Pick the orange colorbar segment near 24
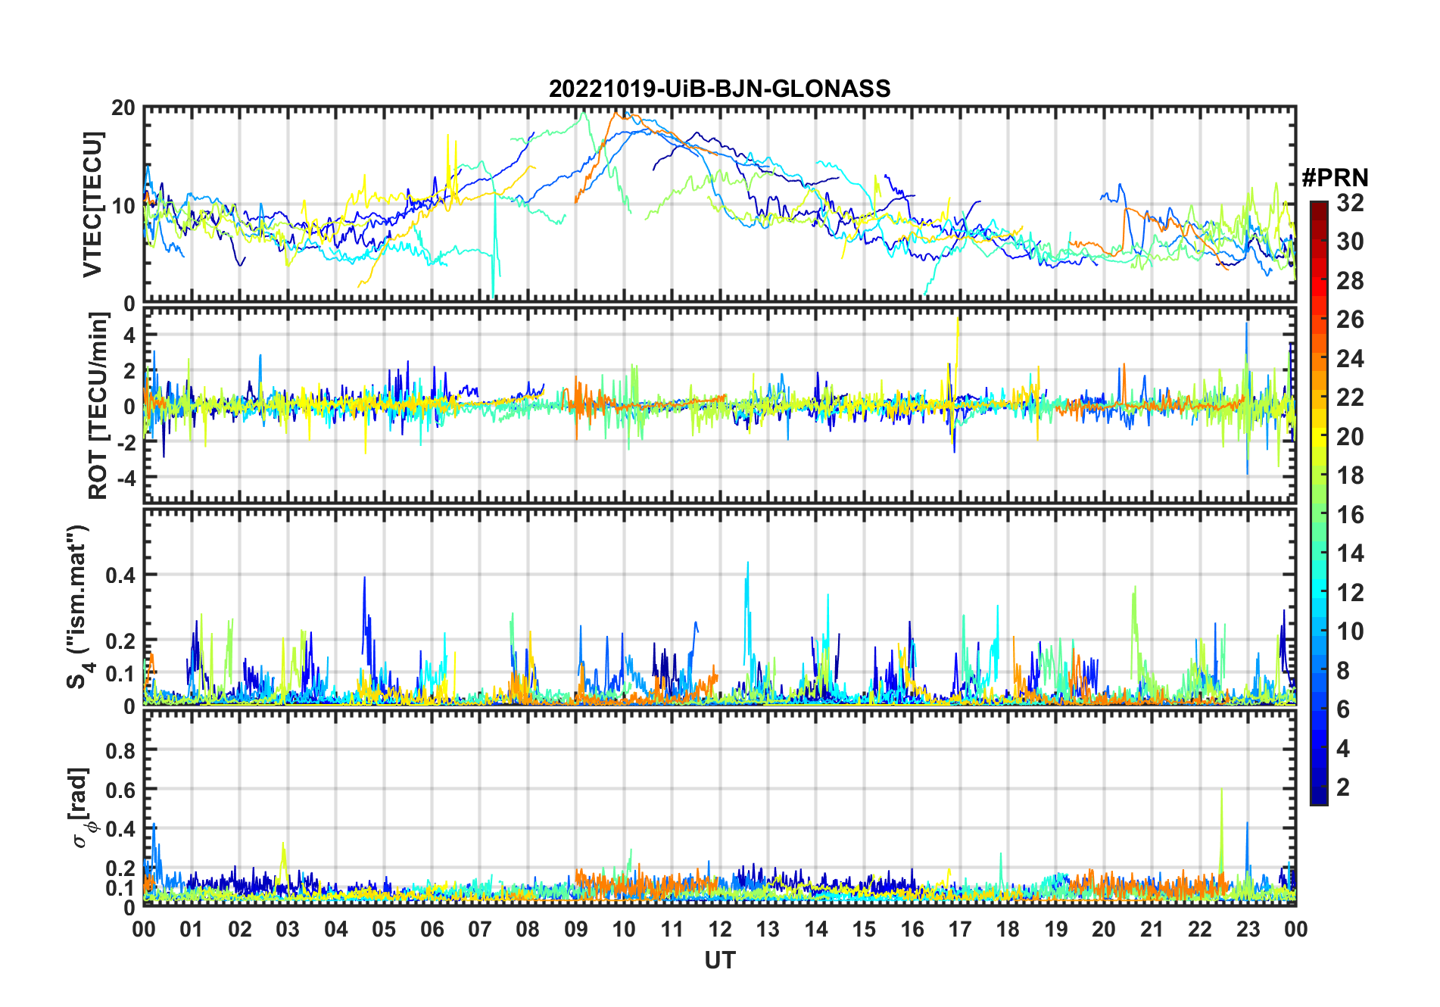The image size is (1440, 1007). click(x=1318, y=359)
